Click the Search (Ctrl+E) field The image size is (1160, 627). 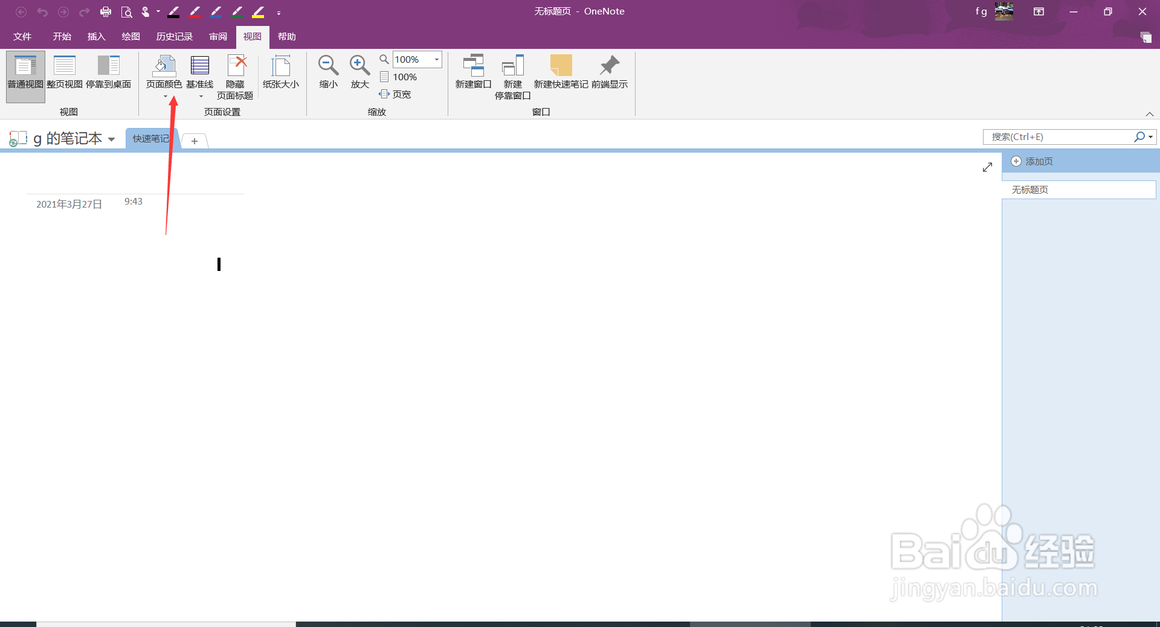point(1058,137)
